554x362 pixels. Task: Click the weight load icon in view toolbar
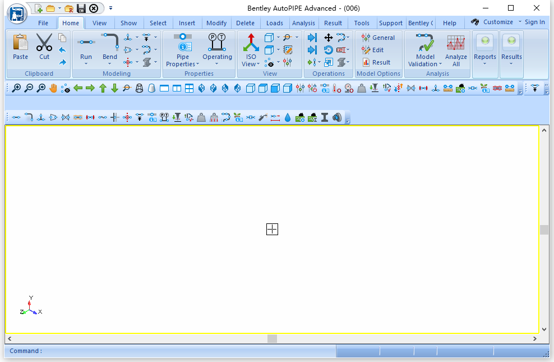(x=362, y=88)
